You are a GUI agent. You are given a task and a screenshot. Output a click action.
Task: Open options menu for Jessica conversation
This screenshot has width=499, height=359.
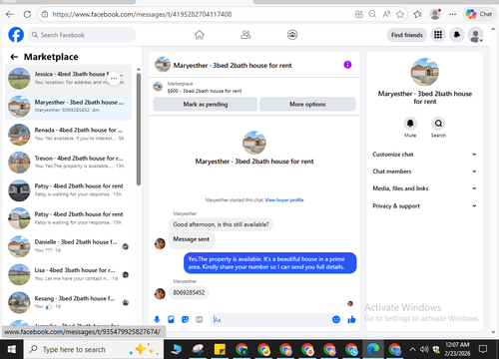point(114,79)
